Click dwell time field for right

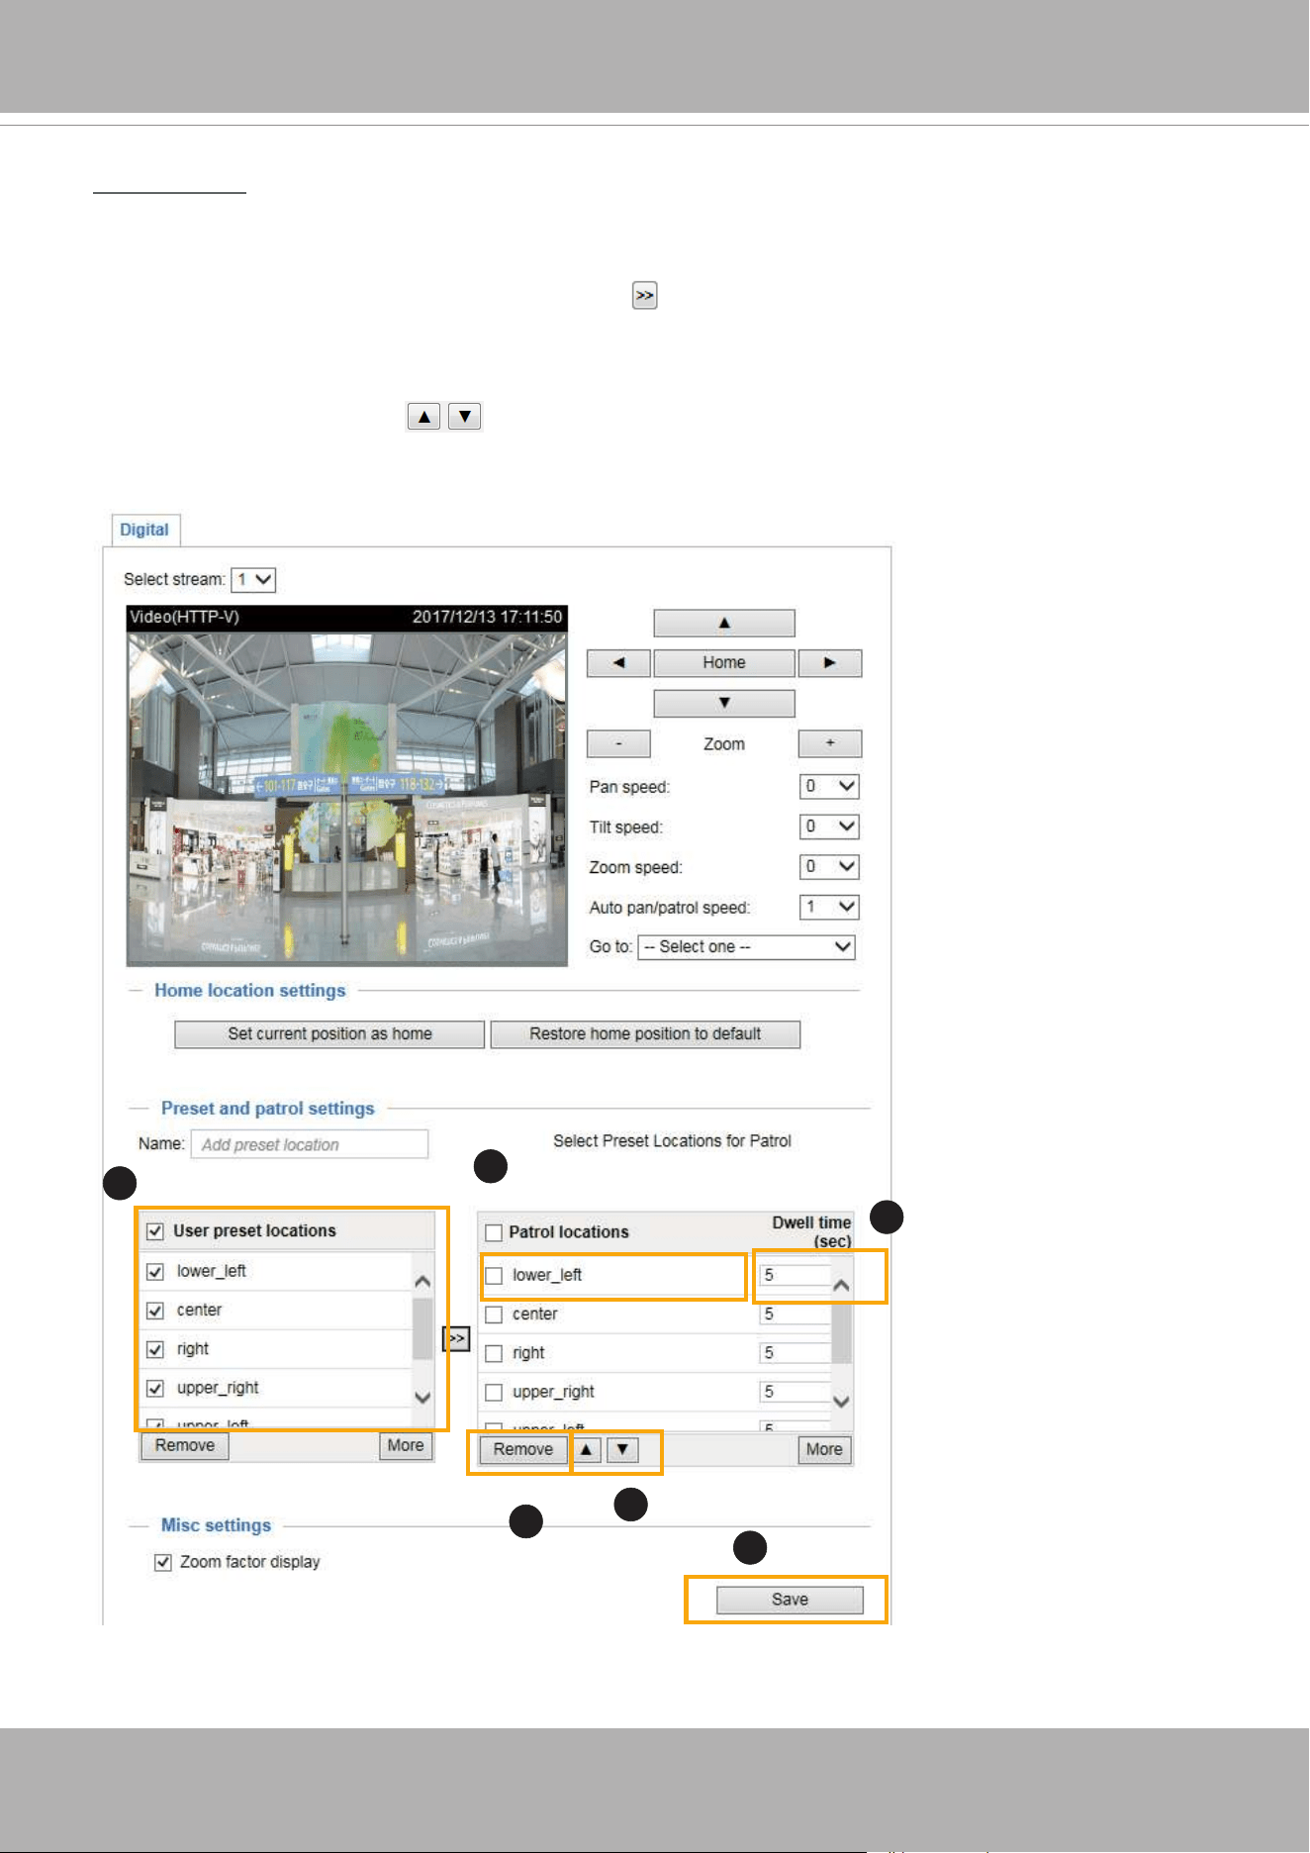(x=795, y=1353)
